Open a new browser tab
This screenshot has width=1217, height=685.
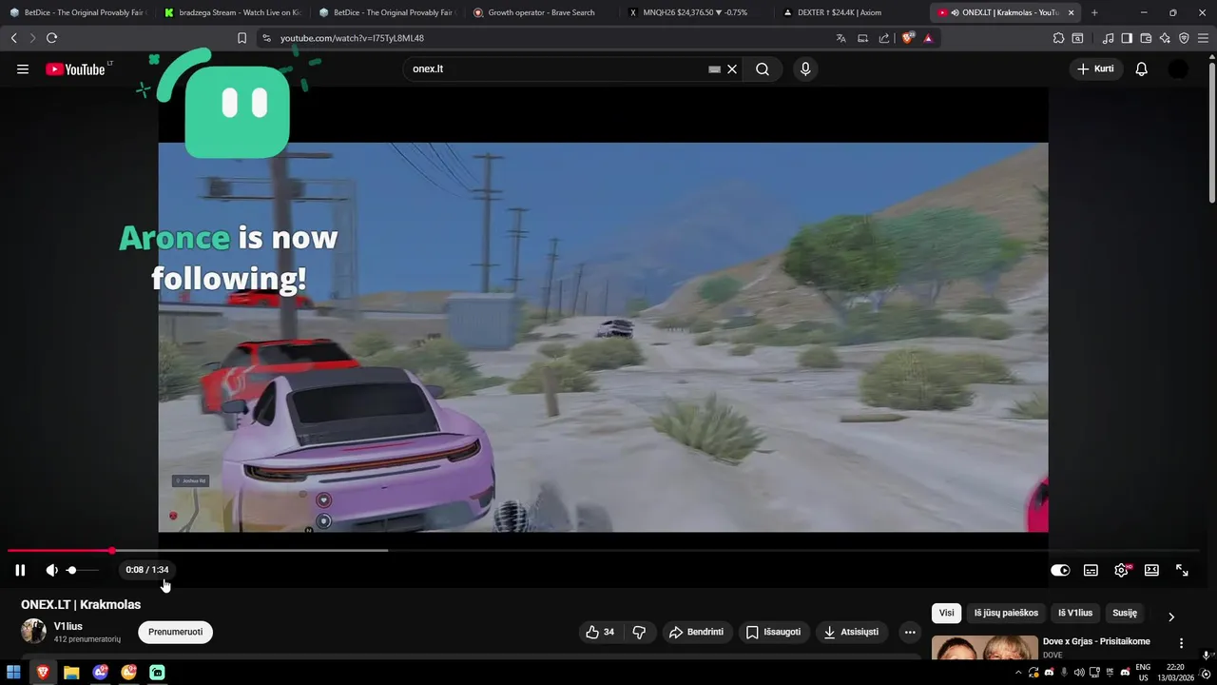[x=1094, y=12]
